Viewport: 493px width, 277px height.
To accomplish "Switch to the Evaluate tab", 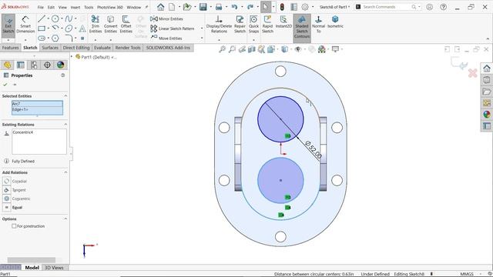I will (102, 48).
